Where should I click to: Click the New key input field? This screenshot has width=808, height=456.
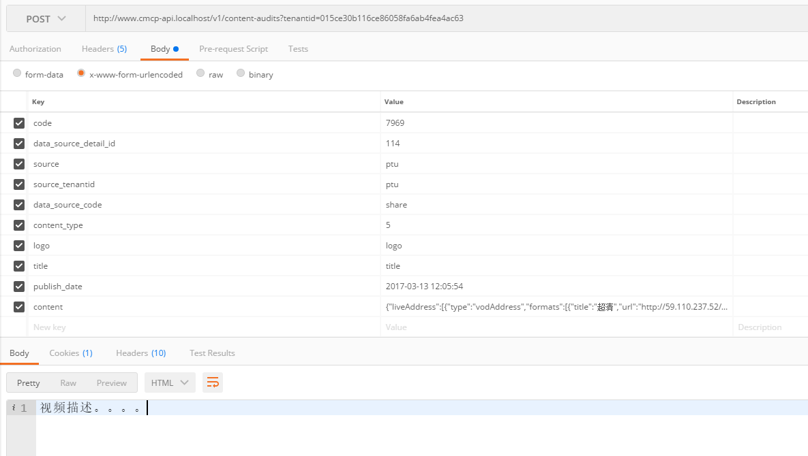tap(205, 327)
